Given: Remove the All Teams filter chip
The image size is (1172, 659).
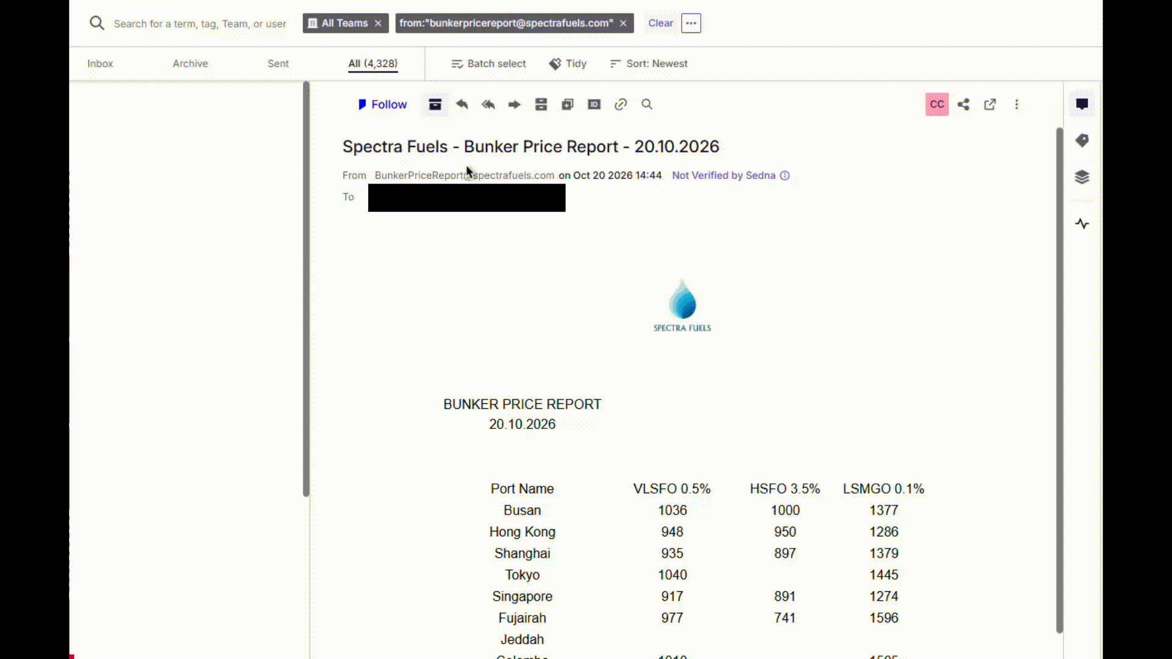Looking at the screenshot, I should (x=378, y=23).
